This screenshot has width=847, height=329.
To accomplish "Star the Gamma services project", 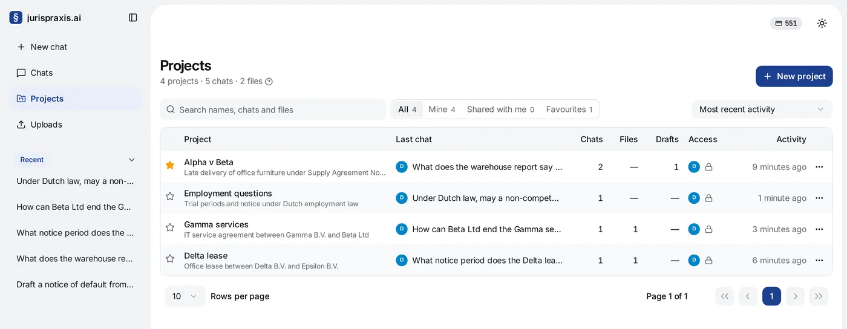I will (170, 227).
